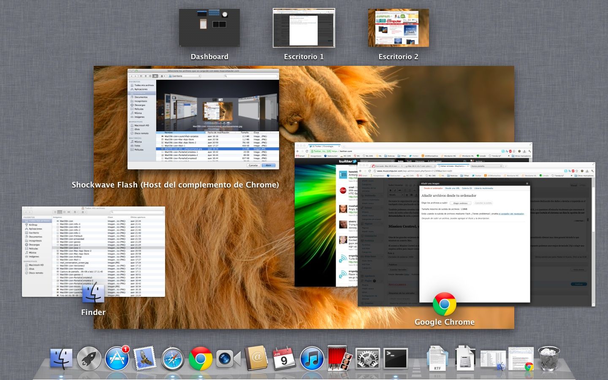Open Launchpad from the dock
This screenshot has height=380, width=608.
coord(89,359)
